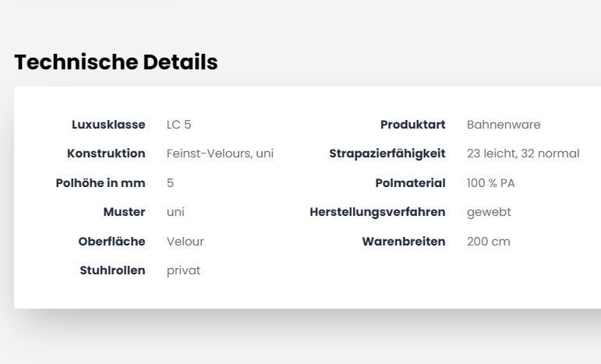Screen dimensions: 601x364
Task: Select the "privat" value
Action: (x=183, y=270)
